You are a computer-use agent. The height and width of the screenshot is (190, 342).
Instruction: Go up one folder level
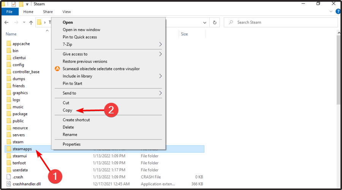31,22
